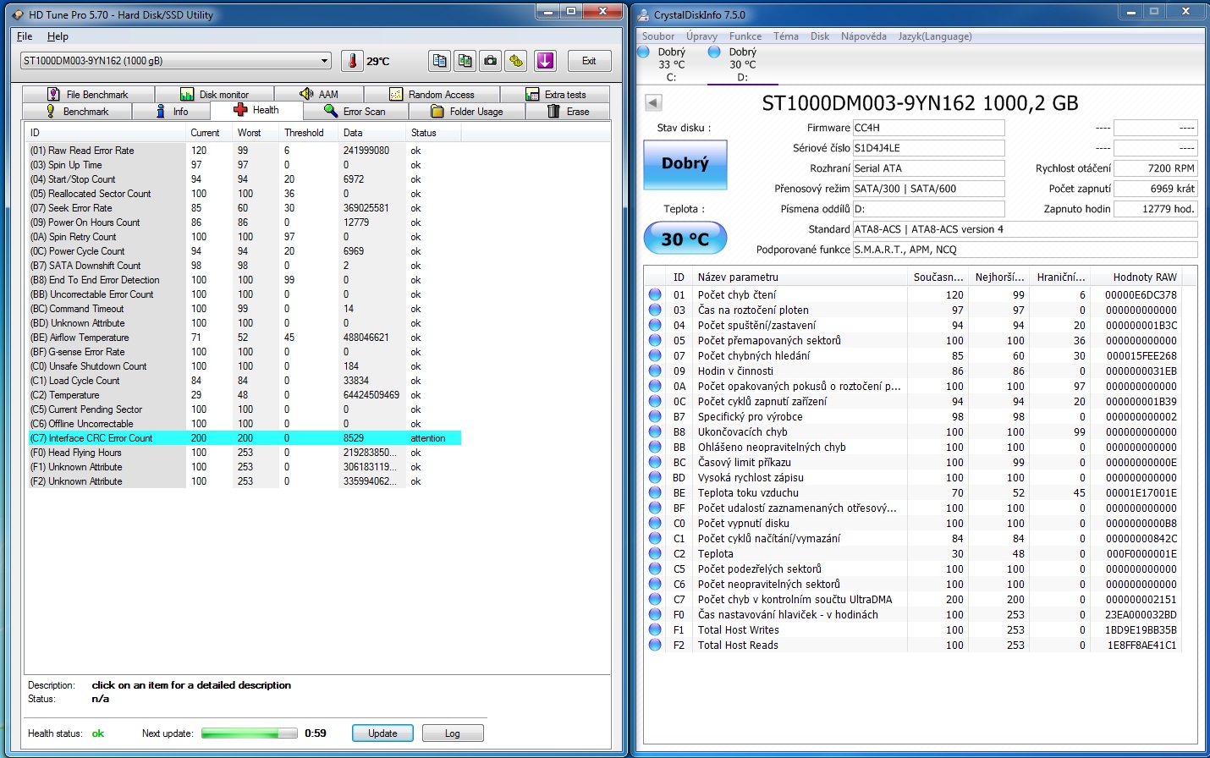Viewport: 1210px width, 758px height.
Task: Click the Worst column header in HD Tune
Action: coord(256,133)
